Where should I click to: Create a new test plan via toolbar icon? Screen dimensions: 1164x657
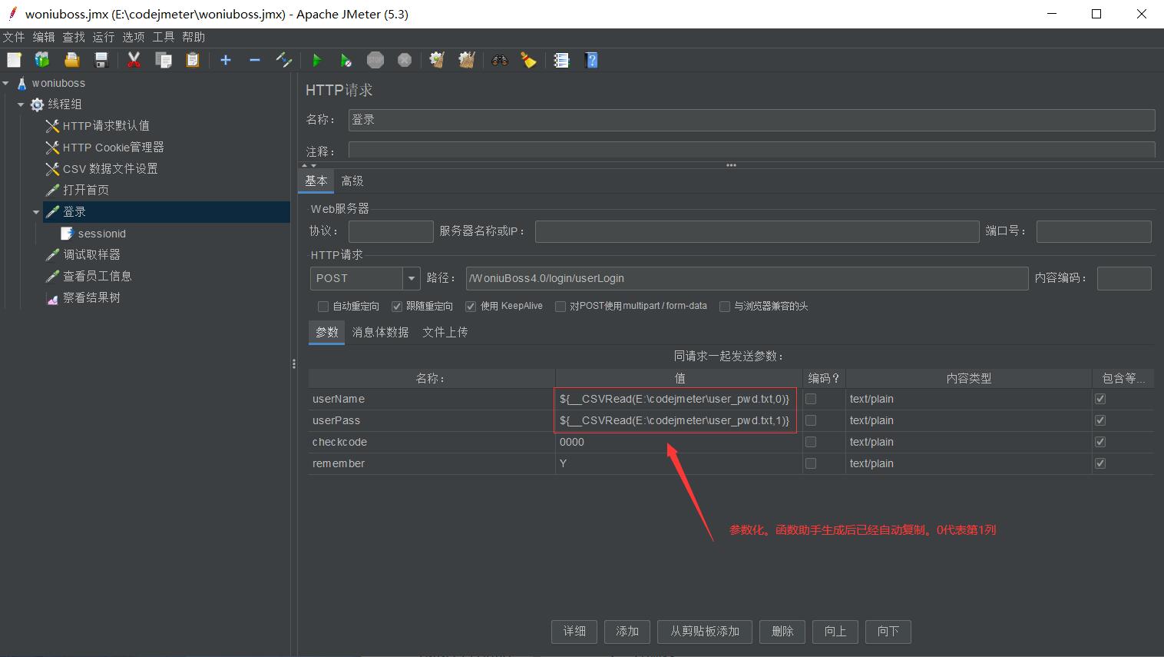click(14, 60)
